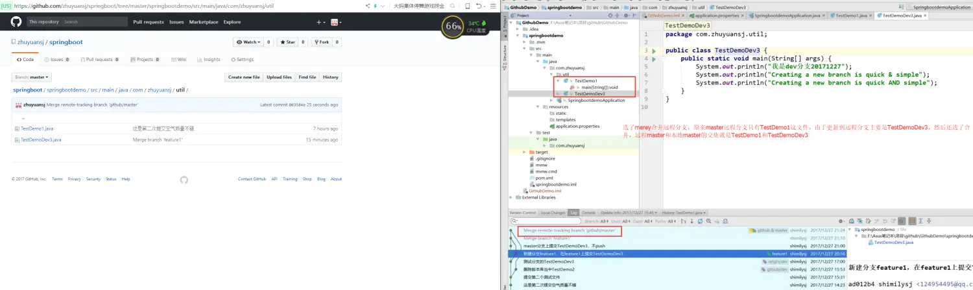Click the browser share icon near address bar
973x290 pixels.
368,5
